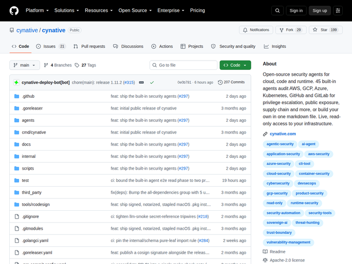Expand the Open Source menu
352x264 pixels.
click(135, 11)
